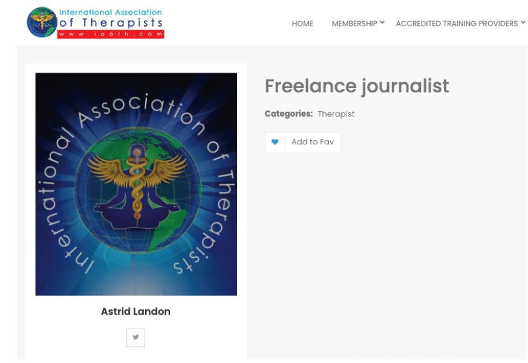528x363 pixels.
Task: Open Astrid Landon's Twitter profile icon
Action: (x=135, y=338)
